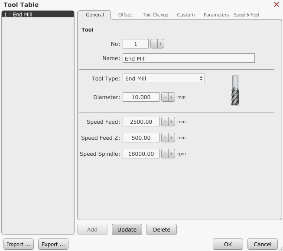Decrease Diameter using minus button
Screen dimensions: 283x251
tap(165, 97)
